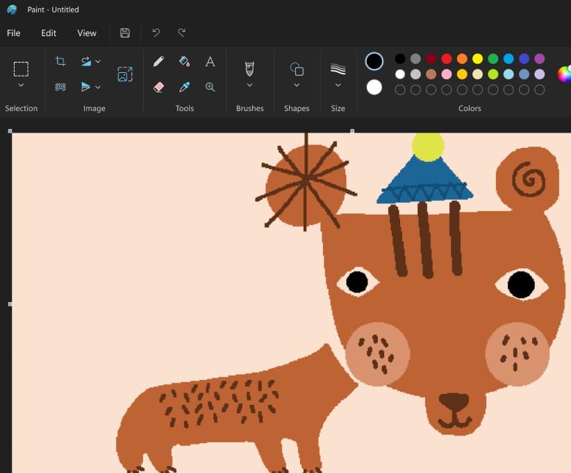This screenshot has height=473, width=571.
Task: Open the View menu
Action: coord(87,33)
